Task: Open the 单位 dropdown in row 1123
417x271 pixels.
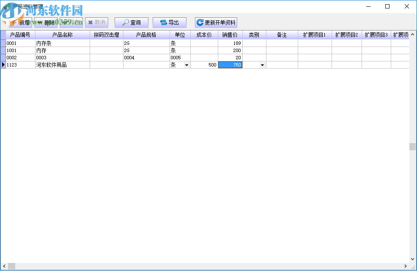Action: click(x=187, y=65)
